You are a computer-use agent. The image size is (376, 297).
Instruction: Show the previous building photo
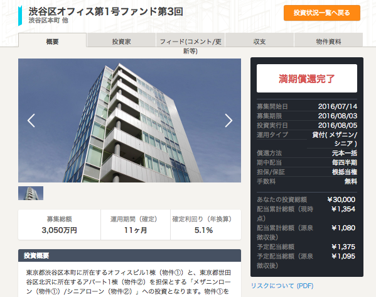pos(31,120)
